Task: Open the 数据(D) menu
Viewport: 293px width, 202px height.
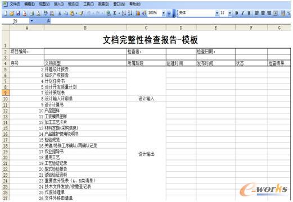Action: 103,4
